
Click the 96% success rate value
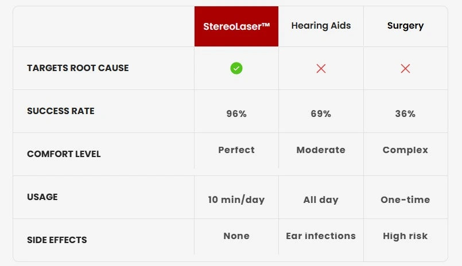(x=236, y=114)
